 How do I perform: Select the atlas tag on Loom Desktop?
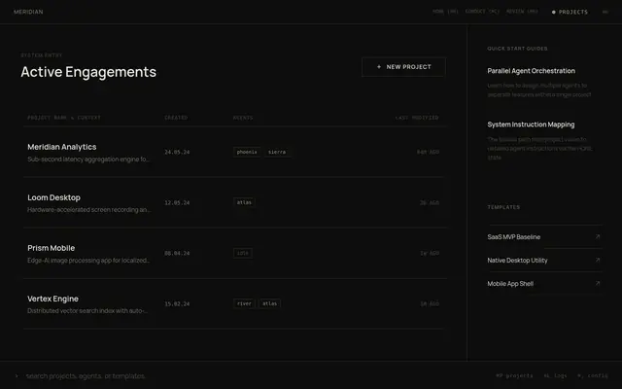[244, 202]
